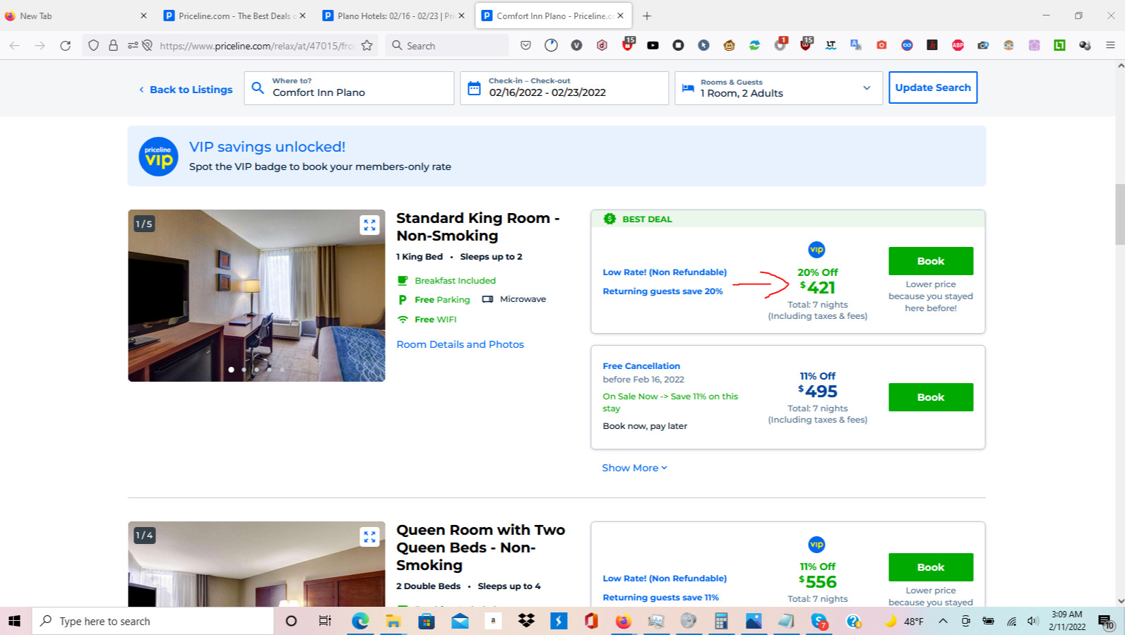Open Microsoft Edge from taskbar
This screenshot has height=635, width=1125.
(360, 621)
